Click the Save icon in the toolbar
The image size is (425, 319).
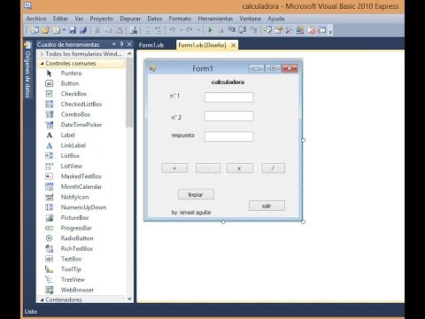pos(73,30)
